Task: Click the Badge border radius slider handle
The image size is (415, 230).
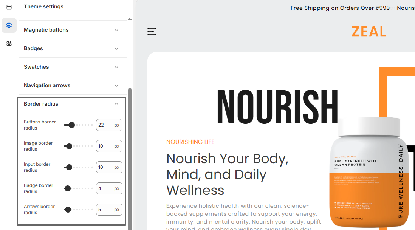Action: (x=68, y=188)
